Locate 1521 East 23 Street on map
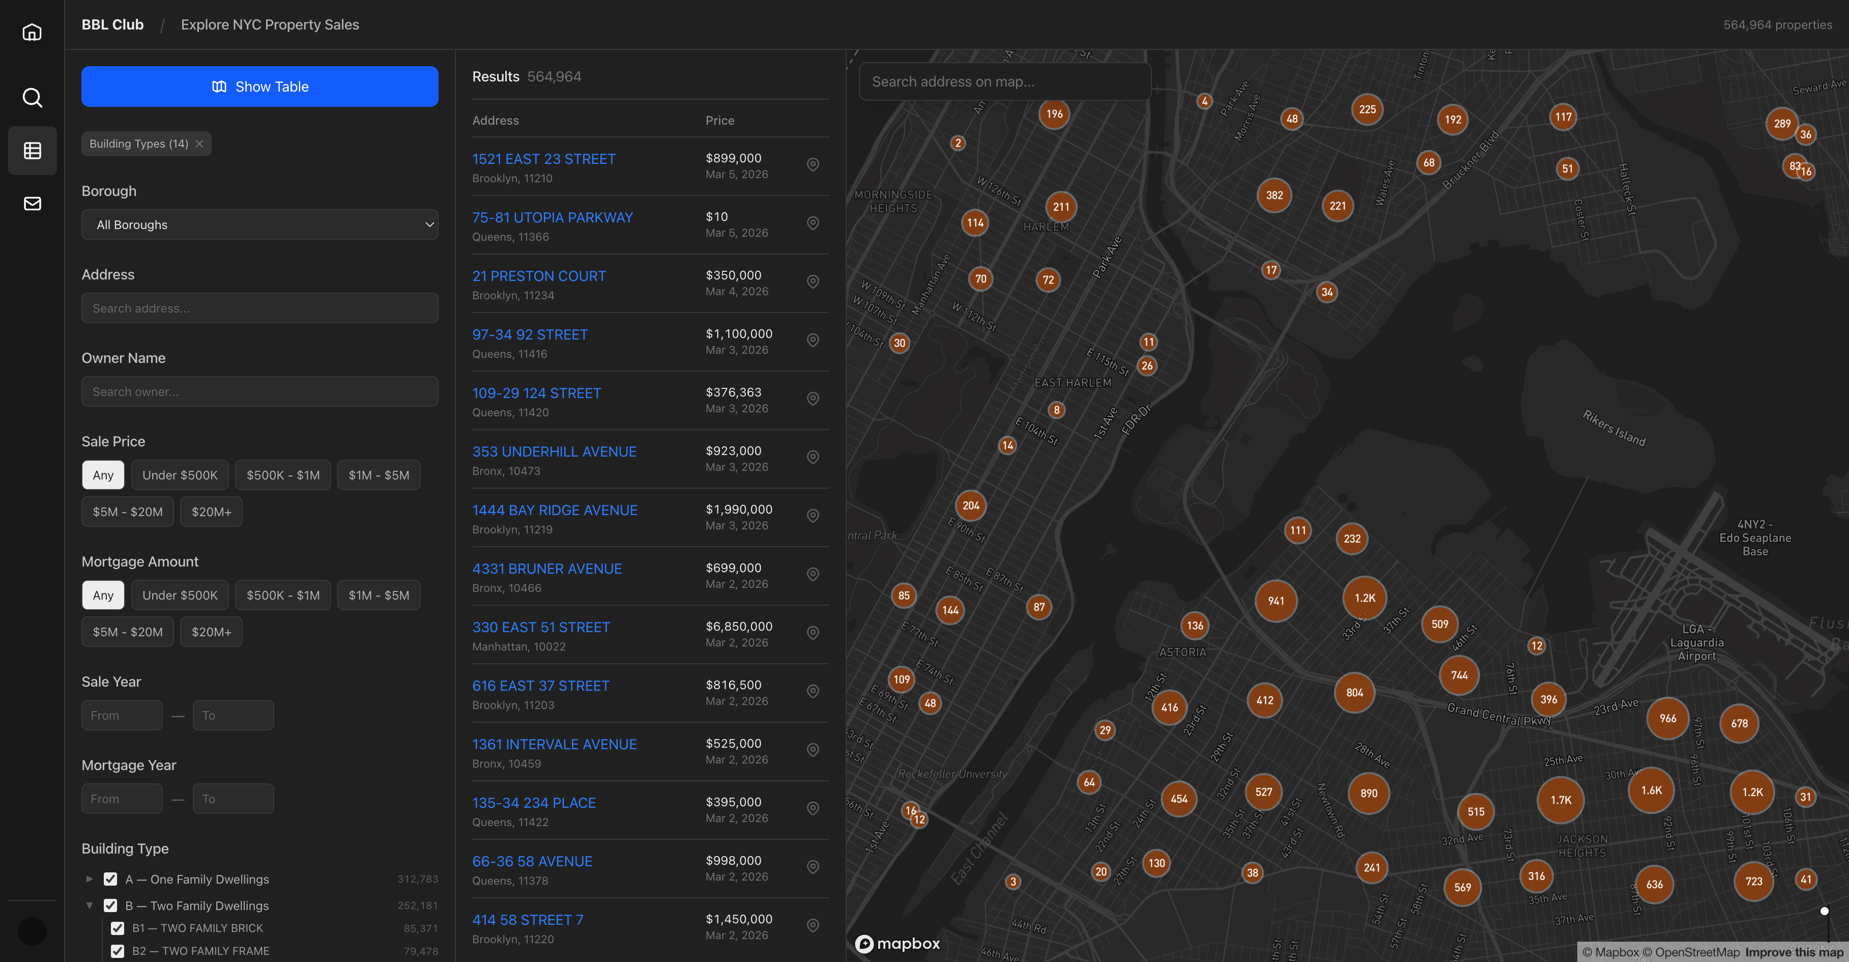Image resolution: width=1849 pixels, height=962 pixels. 813,164
